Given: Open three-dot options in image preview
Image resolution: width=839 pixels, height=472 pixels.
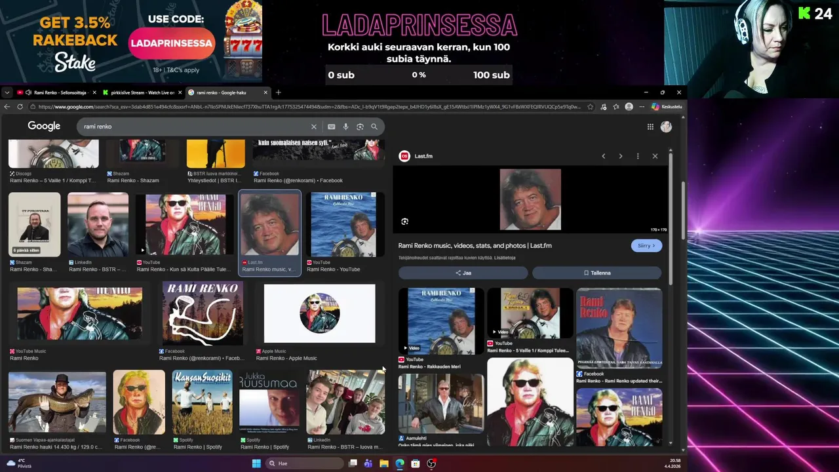Looking at the screenshot, I should click(x=638, y=156).
